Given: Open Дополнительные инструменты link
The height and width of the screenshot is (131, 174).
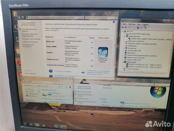Looking at the screenshot, I should click(x=28, y=46).
